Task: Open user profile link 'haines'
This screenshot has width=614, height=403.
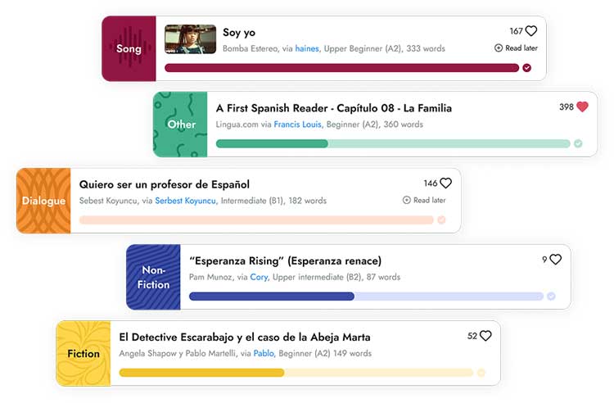Action: tap(307, 49)
